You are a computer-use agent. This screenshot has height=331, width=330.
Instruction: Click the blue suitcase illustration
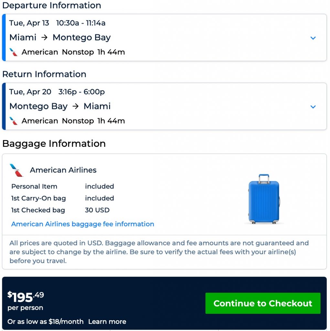point(264,199)
